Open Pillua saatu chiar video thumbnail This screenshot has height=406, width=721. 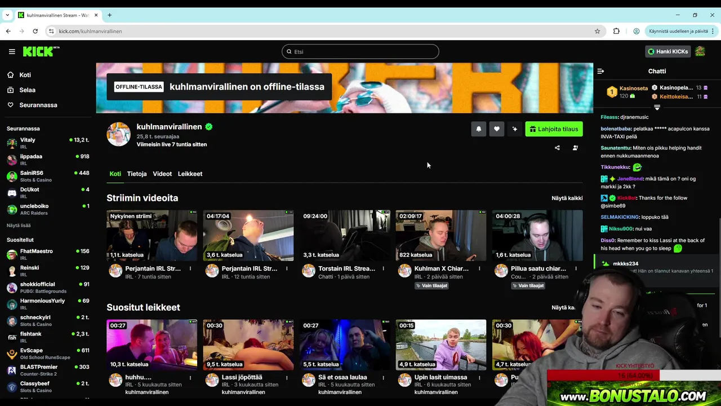[537, 236]
